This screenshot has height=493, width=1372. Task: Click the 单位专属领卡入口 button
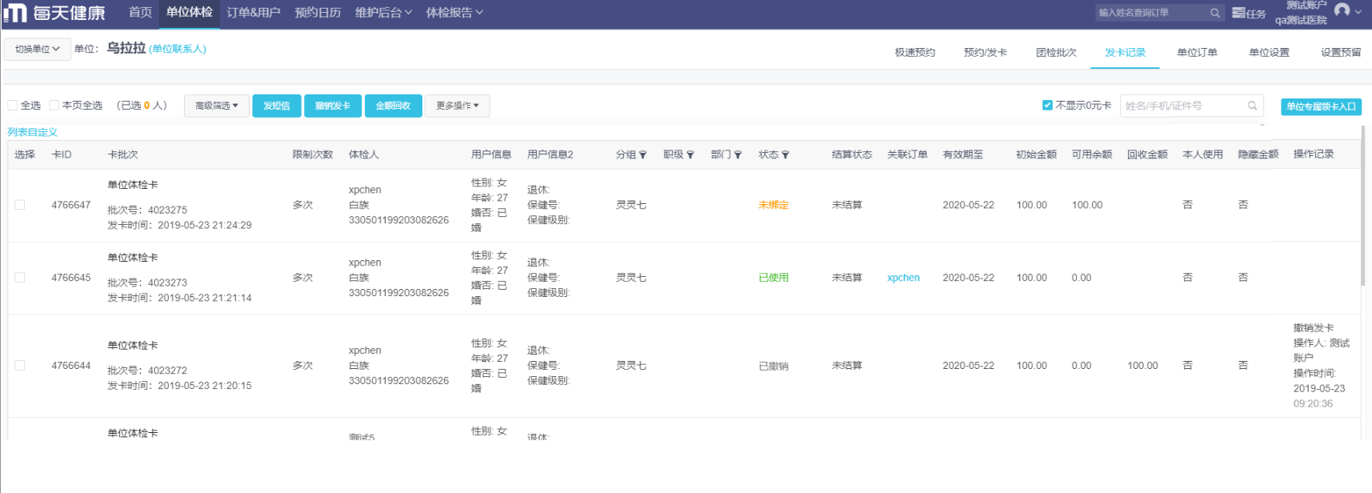click(1321, 106)
